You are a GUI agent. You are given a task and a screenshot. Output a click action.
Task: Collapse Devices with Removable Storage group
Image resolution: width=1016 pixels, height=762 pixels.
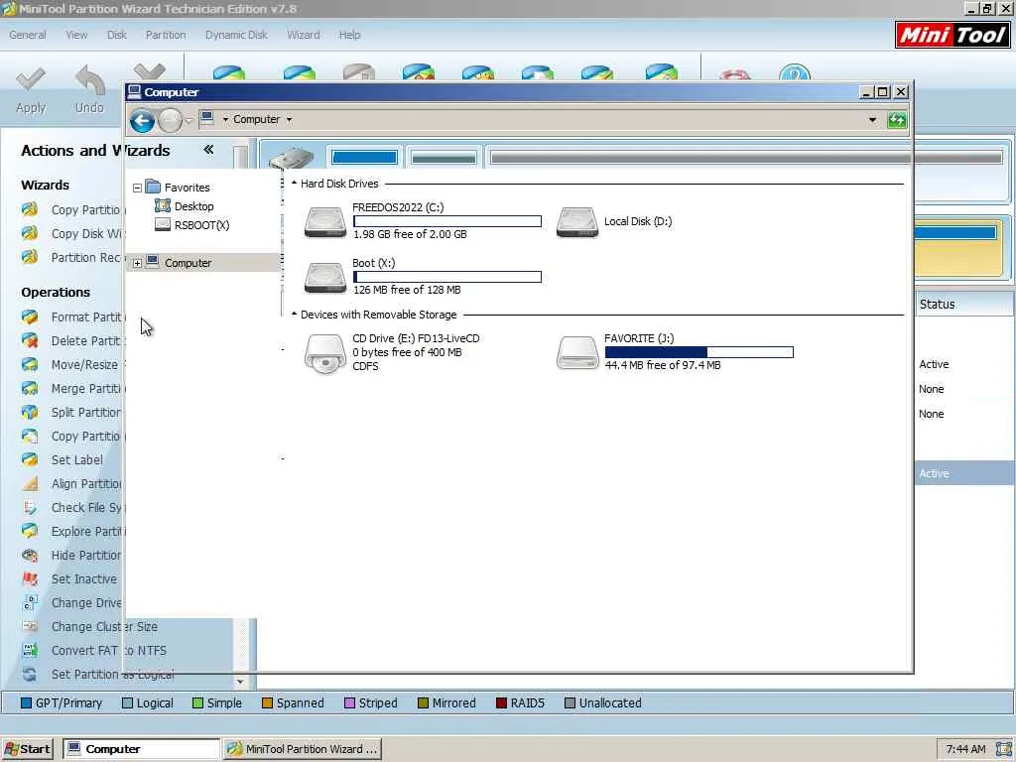(x=294, y=315)
